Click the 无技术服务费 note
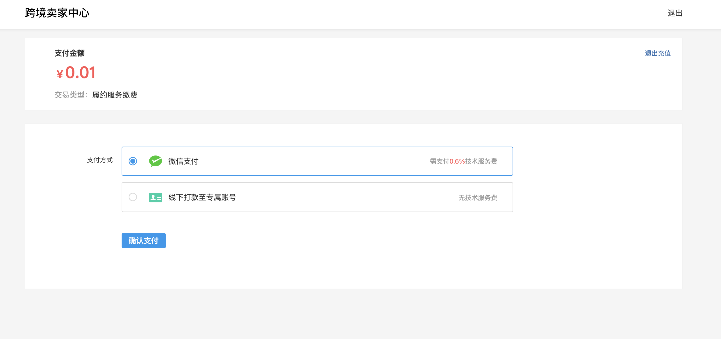 tap(478, 198)
